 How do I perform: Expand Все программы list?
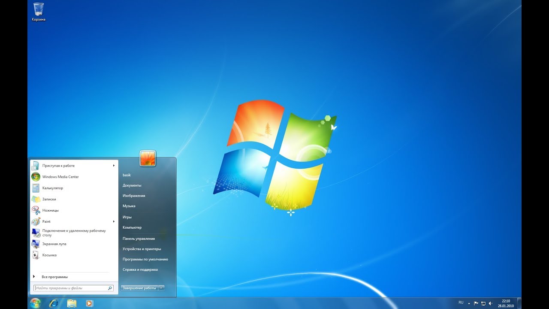click(x=74, y=277)
